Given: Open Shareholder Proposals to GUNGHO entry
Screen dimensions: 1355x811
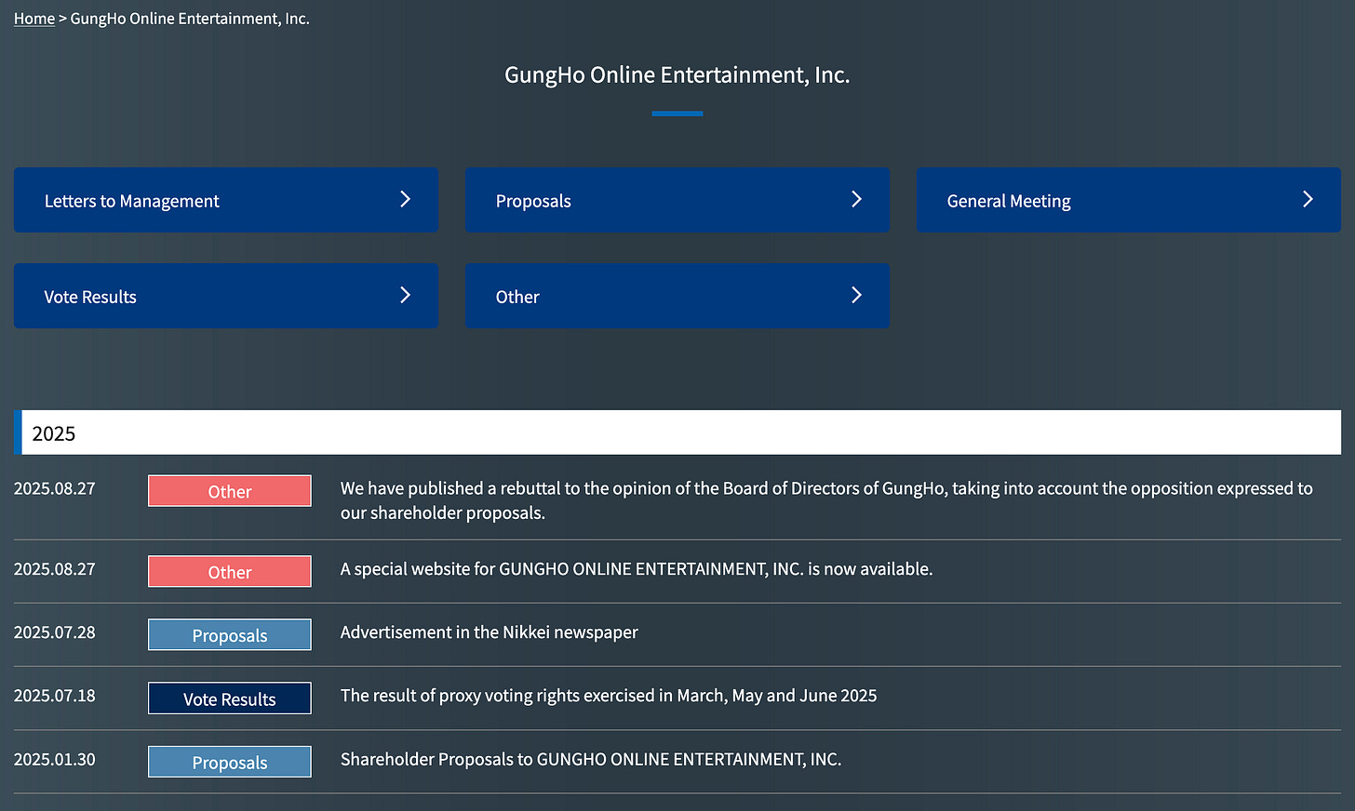Looking at the screenshot, I should (x=591, y=759).
